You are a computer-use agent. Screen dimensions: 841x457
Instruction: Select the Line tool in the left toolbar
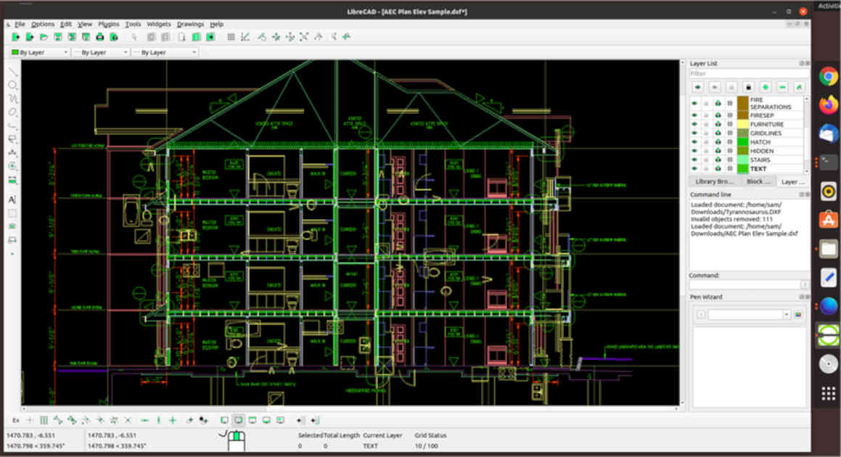[x=12, y=70]
